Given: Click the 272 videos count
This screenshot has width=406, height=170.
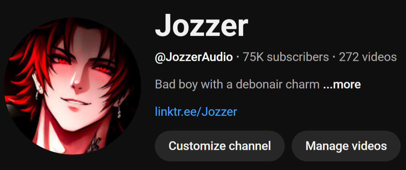Looking at the screenshot, I should pos(367,57).
